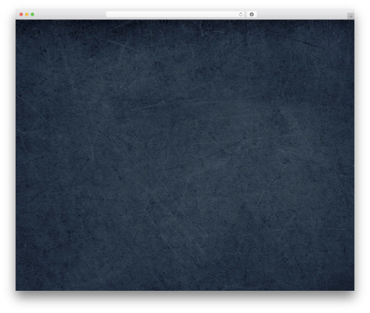Reload the page with the refresh icon
370x313 pixels.
coord(240,15)
